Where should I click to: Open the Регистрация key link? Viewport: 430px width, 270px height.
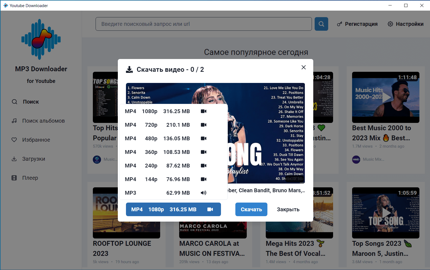point(357,24)
